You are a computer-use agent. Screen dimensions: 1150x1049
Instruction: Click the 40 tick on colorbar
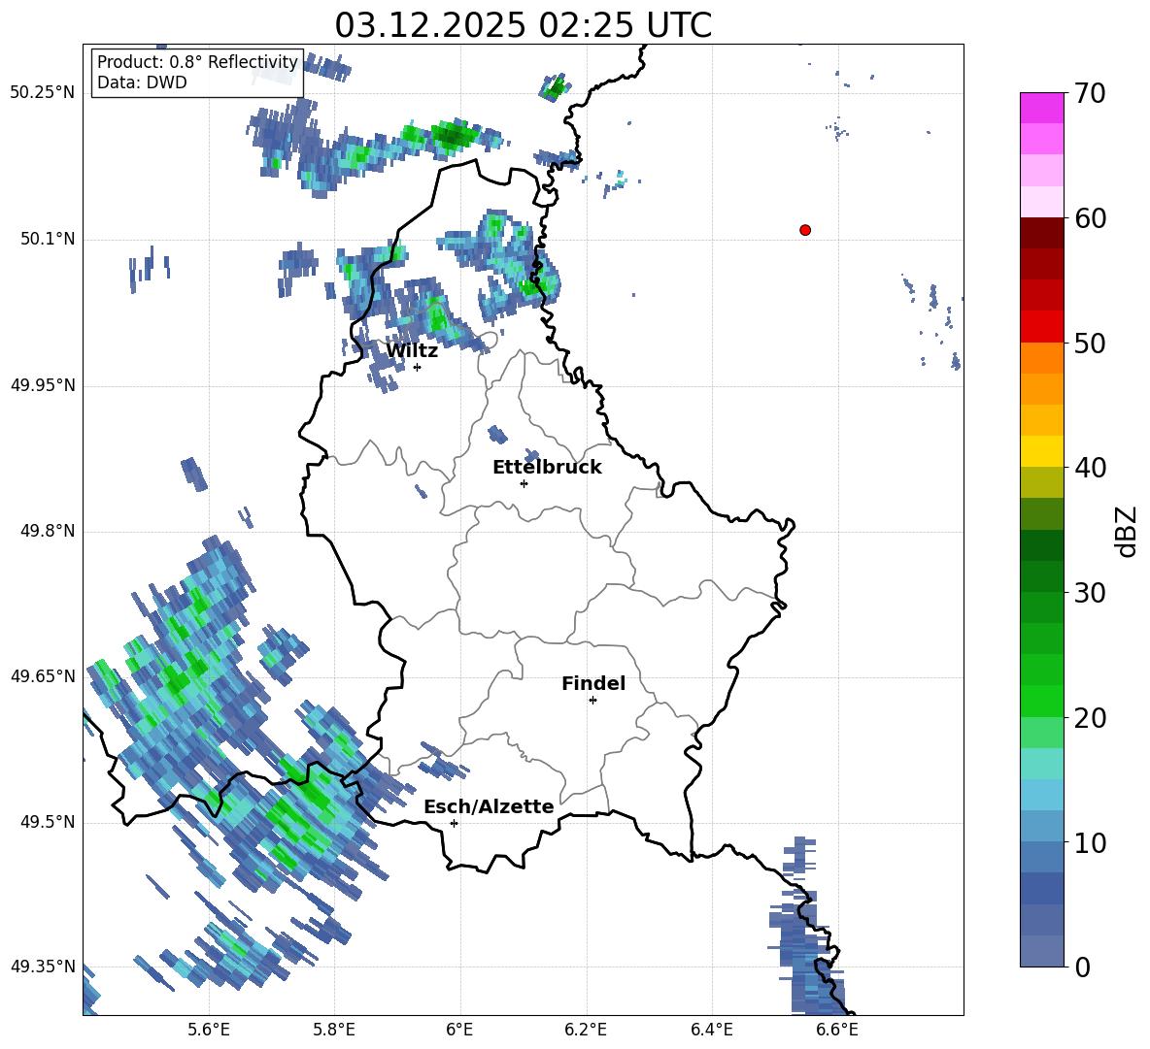pyautogui.click(x=1090, y=468)
